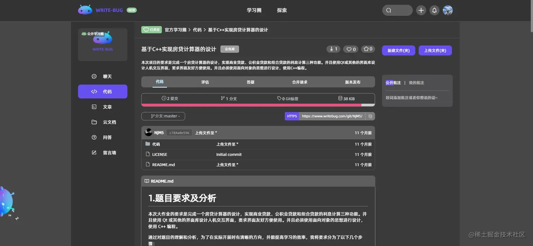Switch to the 版本发布 tab
533x246 pixels.
(353, 82)
